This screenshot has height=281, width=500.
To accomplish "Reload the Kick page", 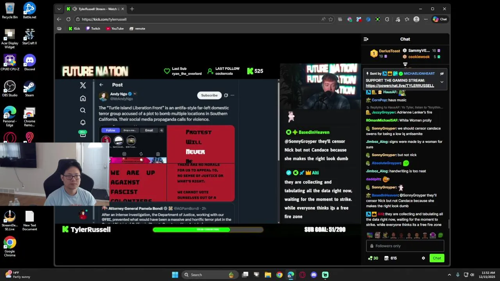I will (x=68, y=19).
